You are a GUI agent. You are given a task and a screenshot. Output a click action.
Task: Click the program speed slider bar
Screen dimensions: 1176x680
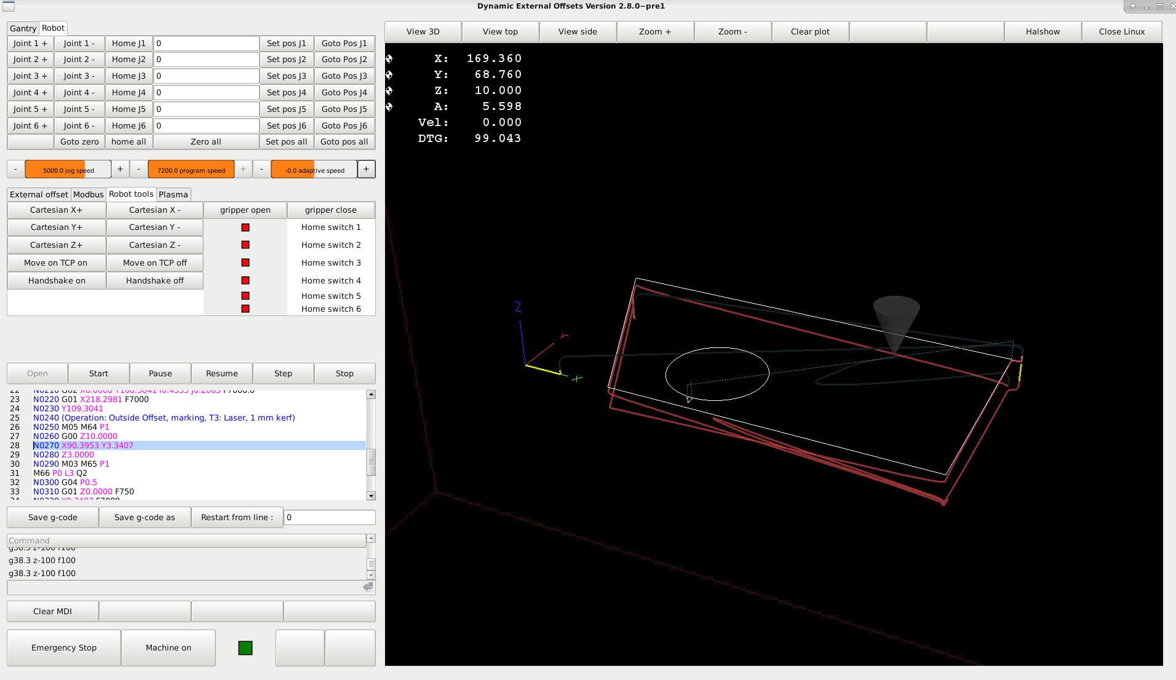coord(191,170)
